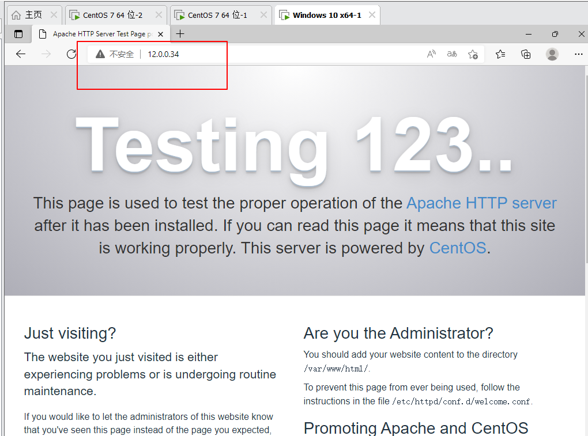The height and width of the screenshot is (436, 588).
Task: Click the not-secure warning triangle icon
Action: (x=100, y=54)
